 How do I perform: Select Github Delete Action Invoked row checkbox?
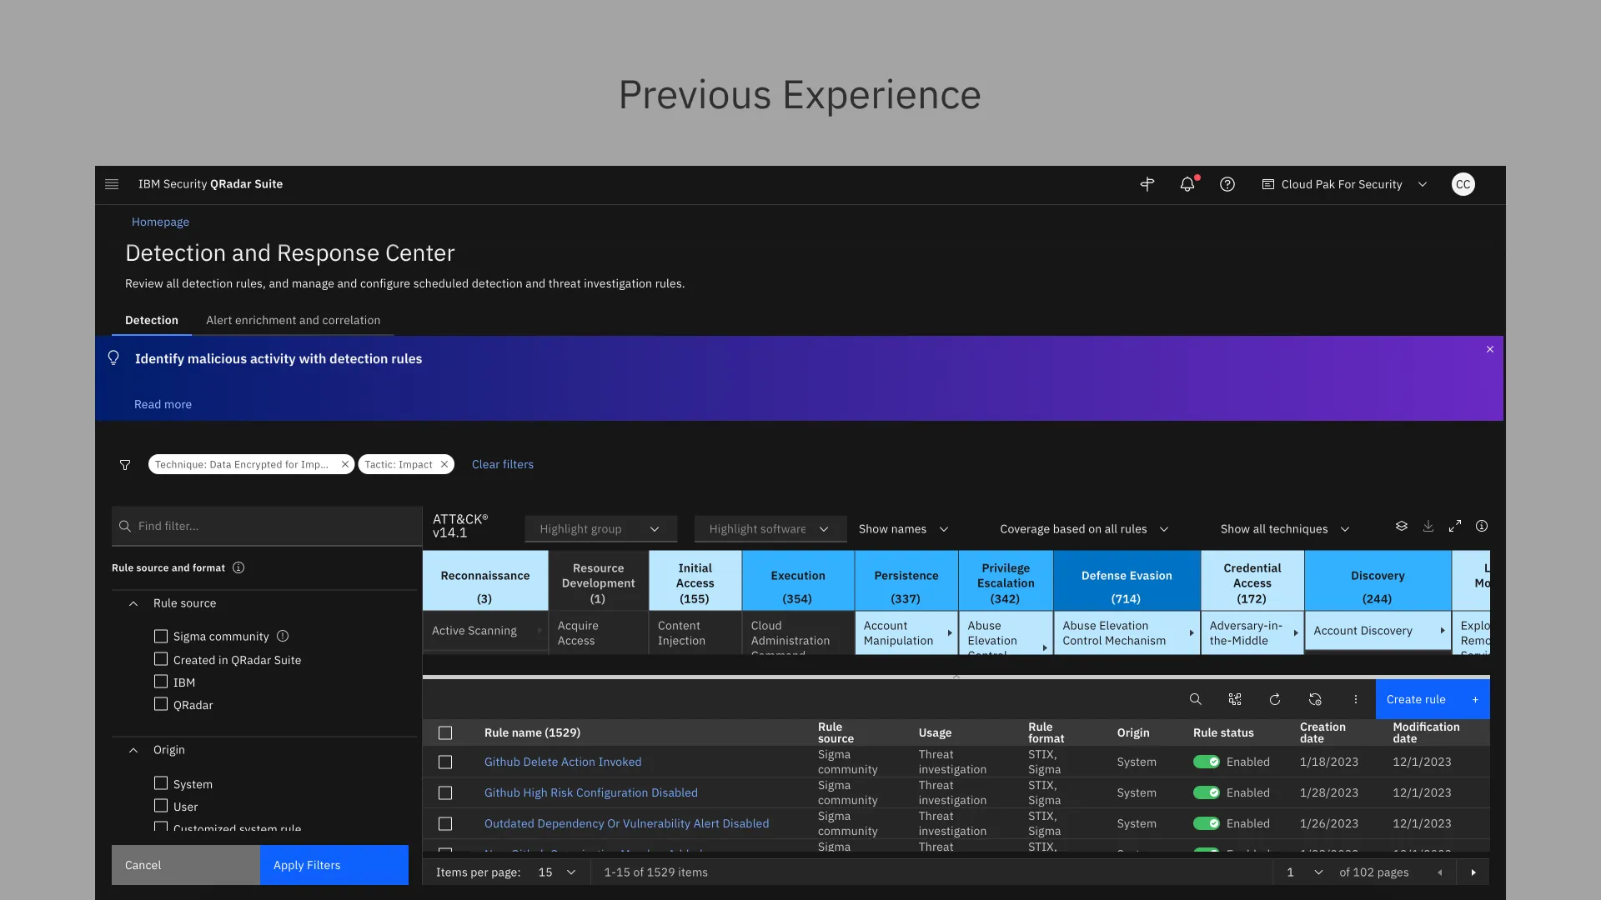pos(445,762)
